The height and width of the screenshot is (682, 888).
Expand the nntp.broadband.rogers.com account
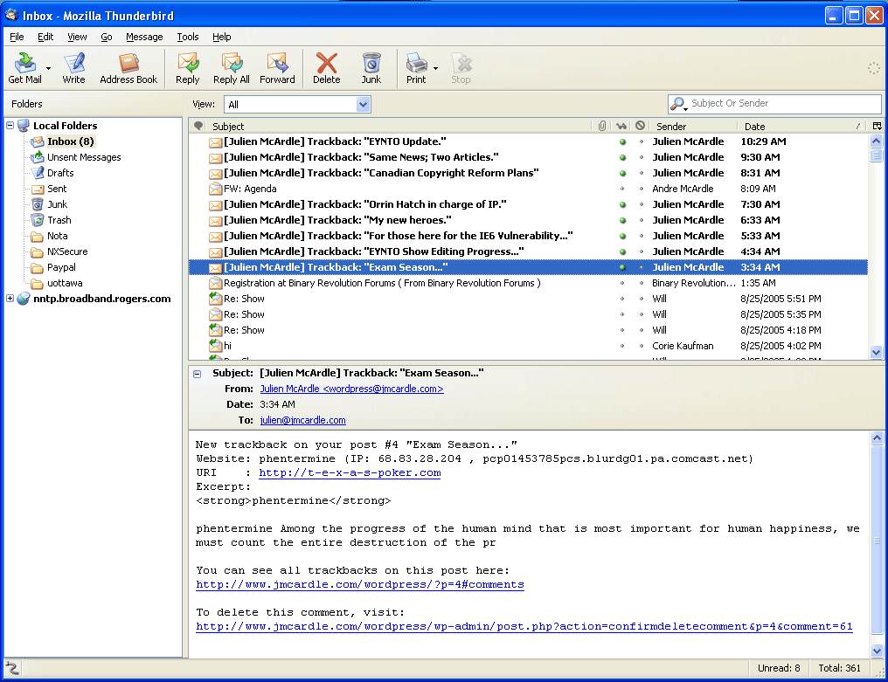pyautogui.click(x=10, y=299)
